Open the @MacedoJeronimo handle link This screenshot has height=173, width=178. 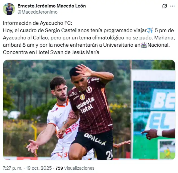(x=38, y=12)
